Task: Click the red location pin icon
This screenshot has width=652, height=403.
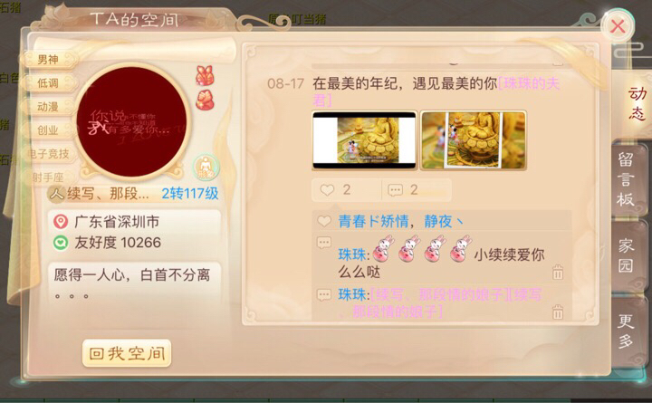Action: pos(61,221)
